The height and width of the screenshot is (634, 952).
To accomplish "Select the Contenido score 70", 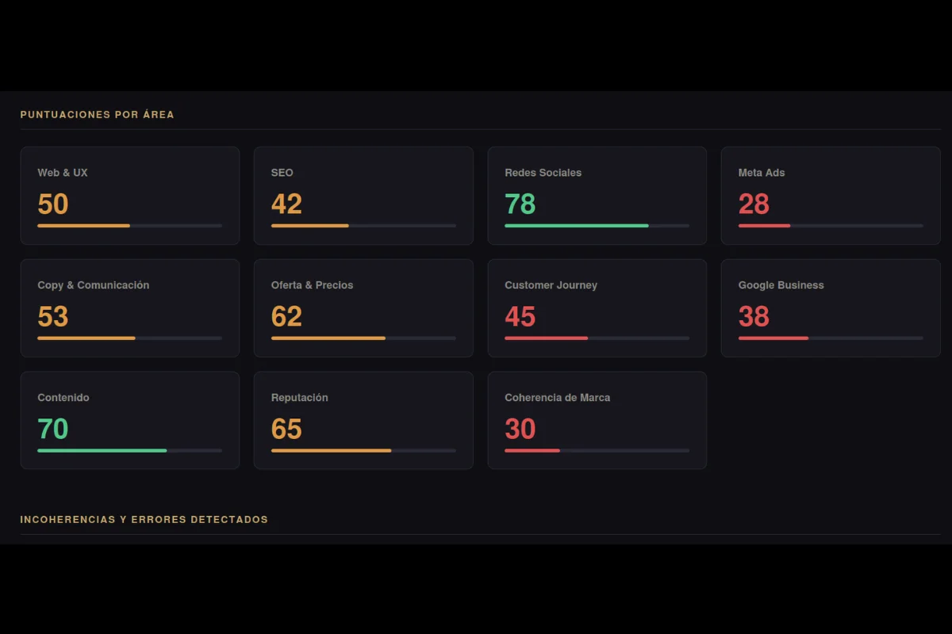I will tap(53, 430).
